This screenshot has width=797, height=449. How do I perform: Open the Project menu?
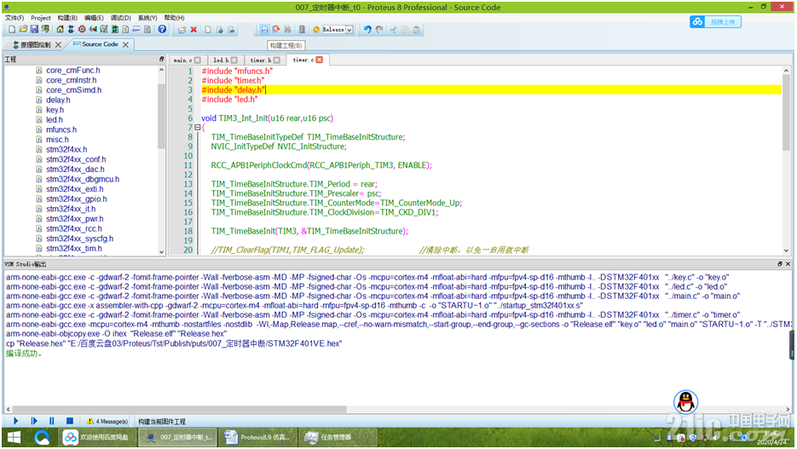(41, 18)
